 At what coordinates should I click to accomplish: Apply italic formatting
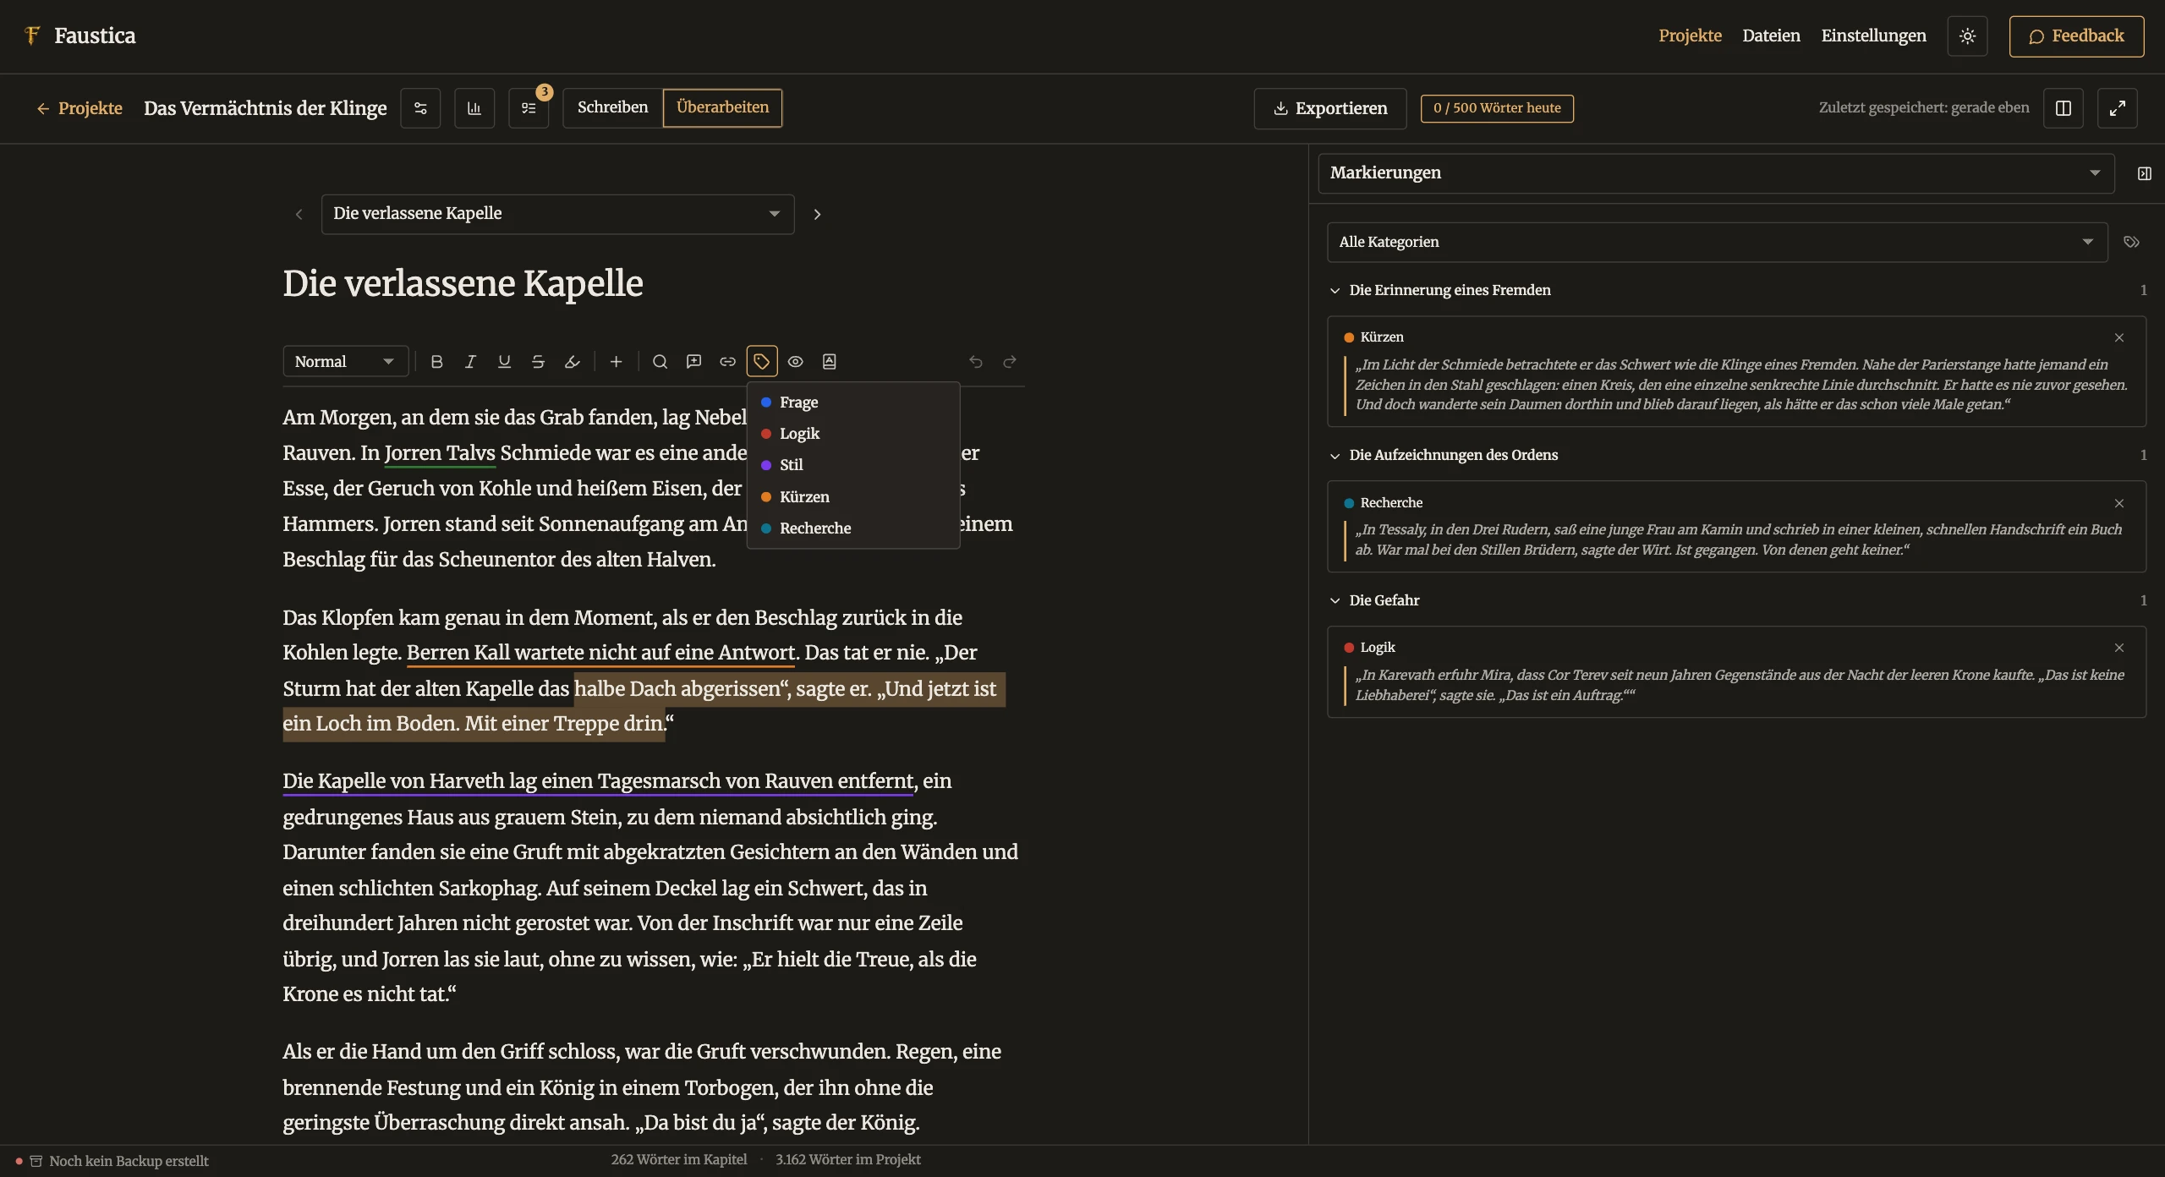470,362
